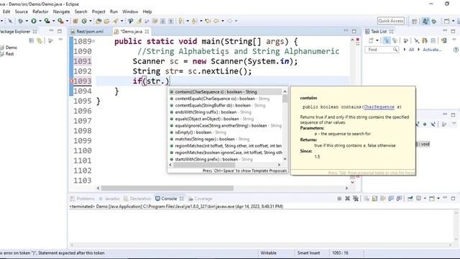Click Open Console icon
460x259 pixels.
432,199
